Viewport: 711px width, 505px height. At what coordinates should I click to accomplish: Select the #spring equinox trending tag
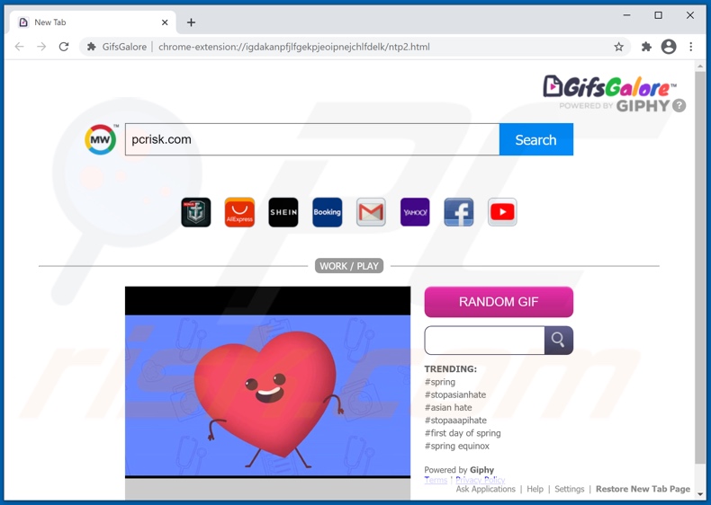tap(456, 446)
